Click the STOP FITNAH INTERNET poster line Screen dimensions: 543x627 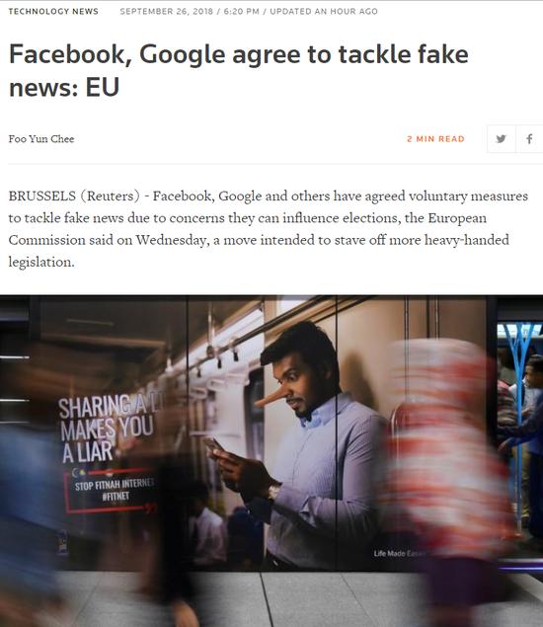(x=115, y=485)
